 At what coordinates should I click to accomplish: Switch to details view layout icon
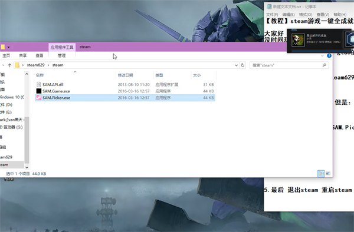pos(321,174)
